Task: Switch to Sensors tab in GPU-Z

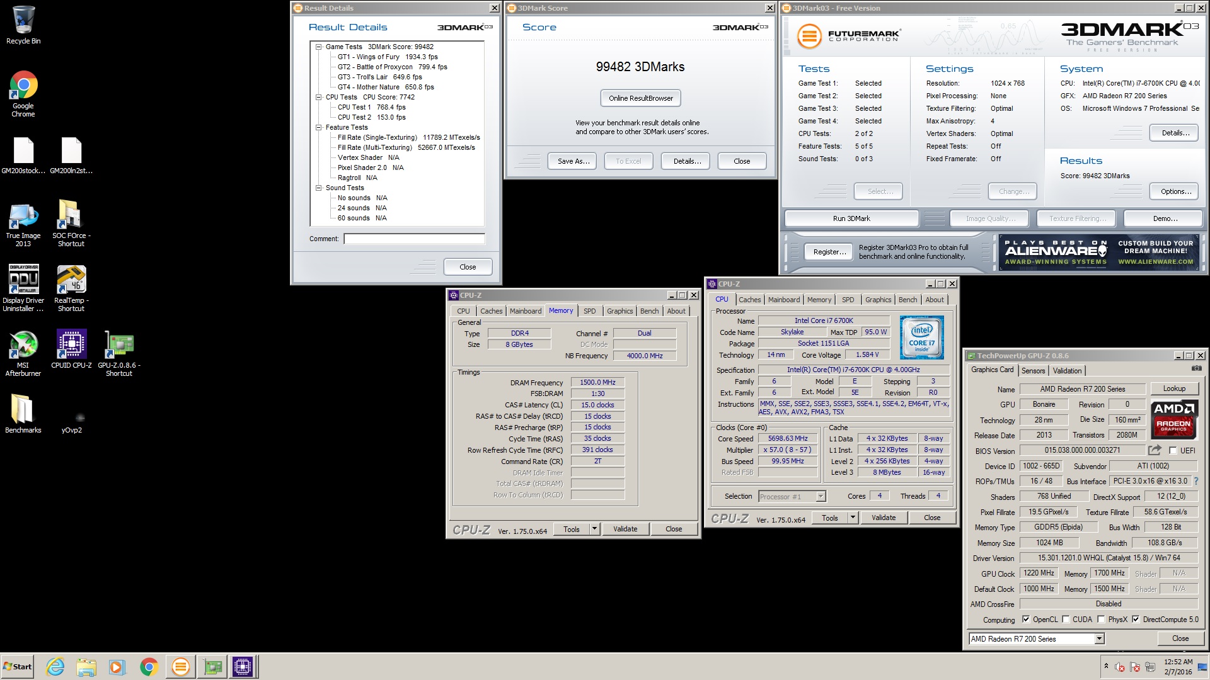Action: click(1033, 371)
